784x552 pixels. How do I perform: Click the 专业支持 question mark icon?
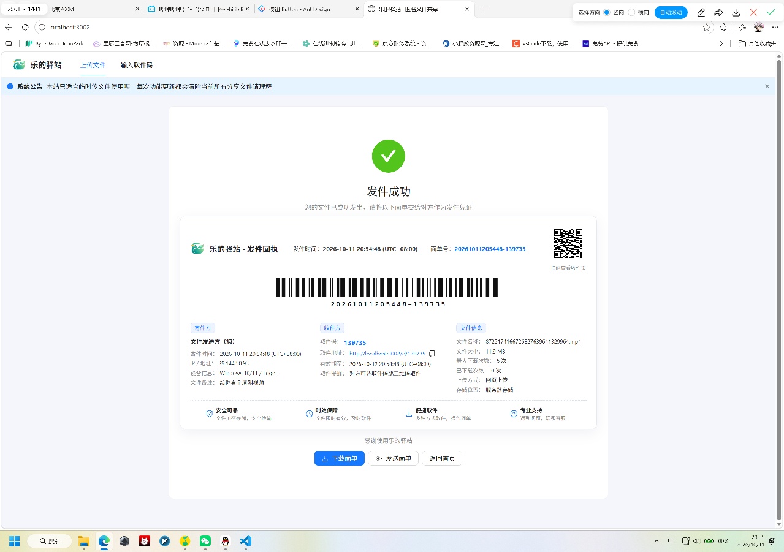click(514, 414)
